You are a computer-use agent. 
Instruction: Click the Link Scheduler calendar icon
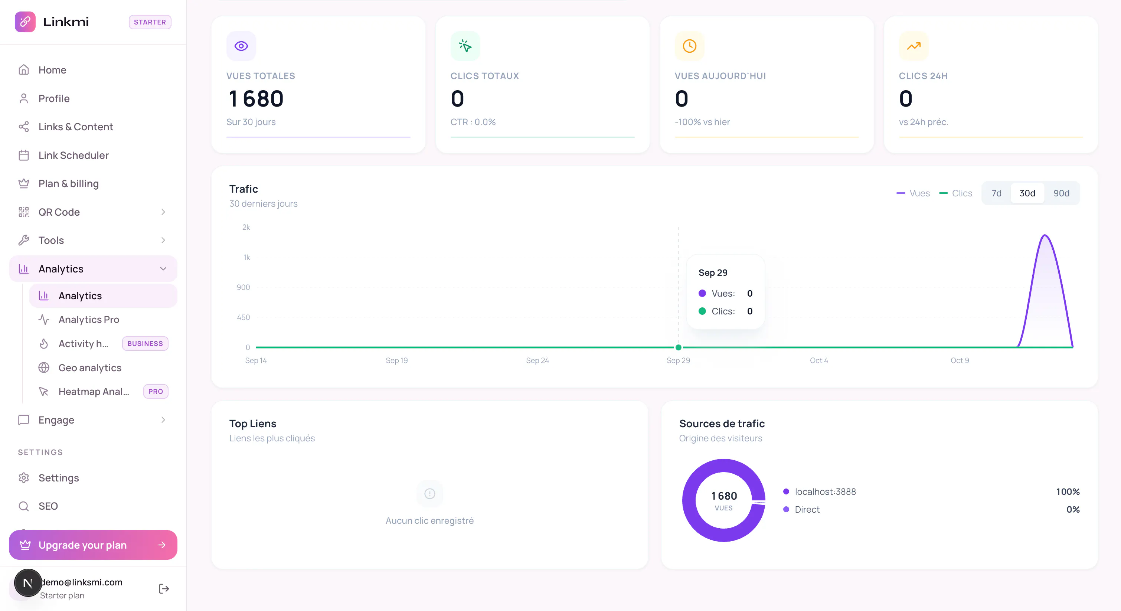pyautogui.click(x=23, y=156)
